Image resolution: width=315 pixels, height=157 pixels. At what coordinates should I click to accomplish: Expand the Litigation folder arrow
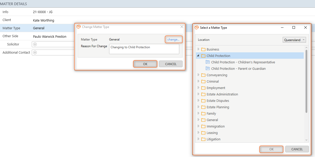pos(198,139)
